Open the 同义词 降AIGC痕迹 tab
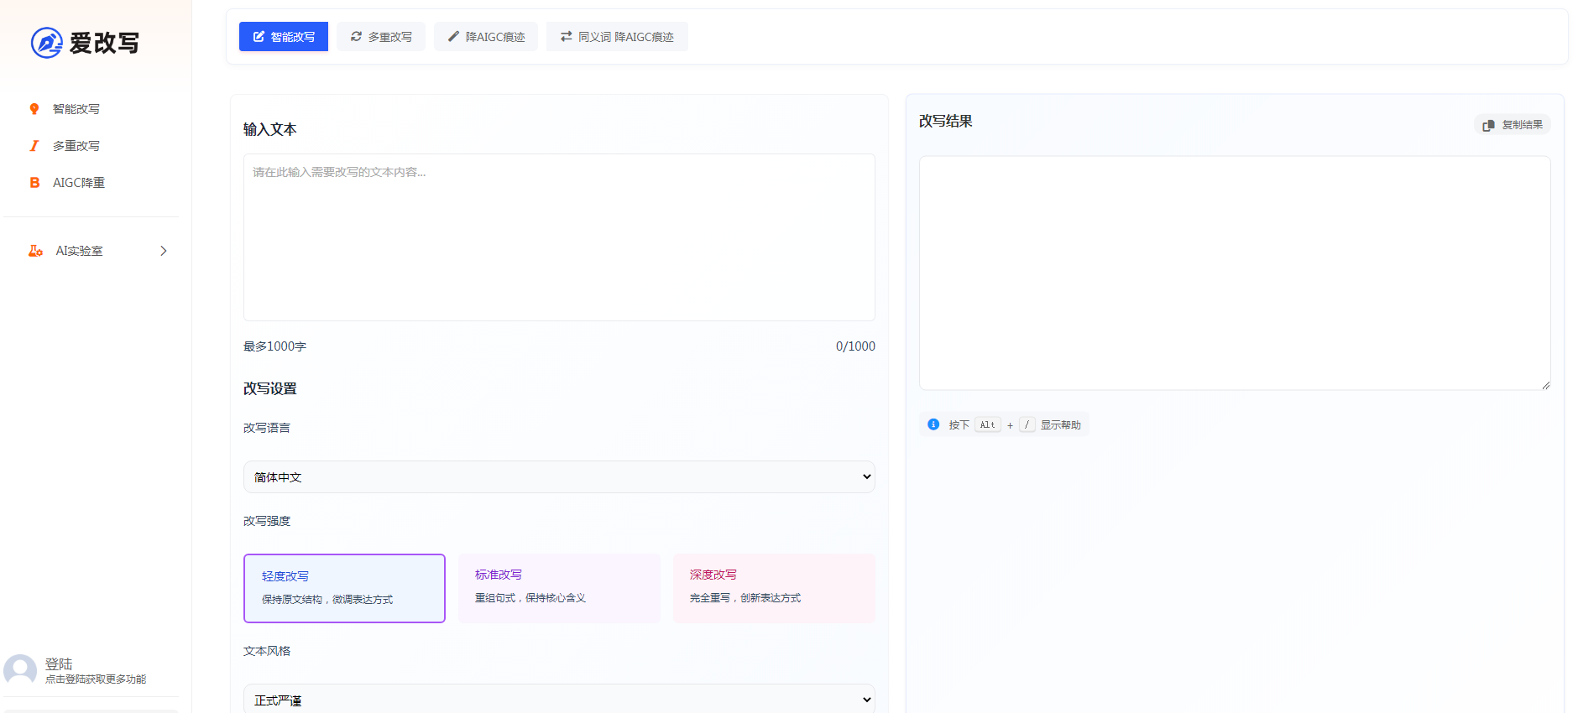Viewport: 1578px width, 713px height. [x=617, y=37]
